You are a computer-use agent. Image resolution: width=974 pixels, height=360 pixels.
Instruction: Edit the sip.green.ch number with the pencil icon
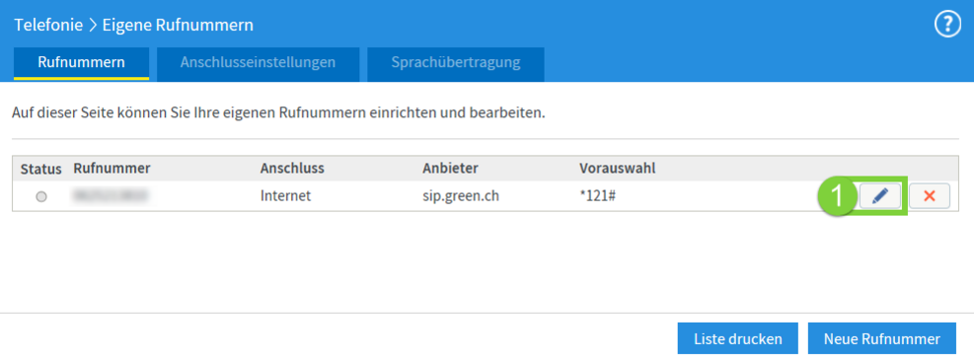coord(879,196)
